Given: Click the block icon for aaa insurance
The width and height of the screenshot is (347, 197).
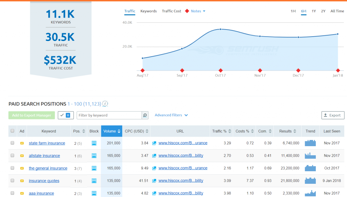Looking at the screenshot, I should (94, 193).
